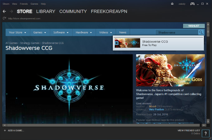Open the Help menu
The height and width of the screenshot is (140, 212).
click(x=43, y=4)
